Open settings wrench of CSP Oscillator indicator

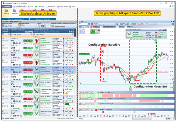point(80,98)
